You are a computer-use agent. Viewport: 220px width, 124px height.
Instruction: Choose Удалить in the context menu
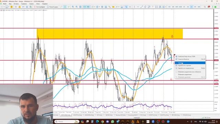click(190, 63)
